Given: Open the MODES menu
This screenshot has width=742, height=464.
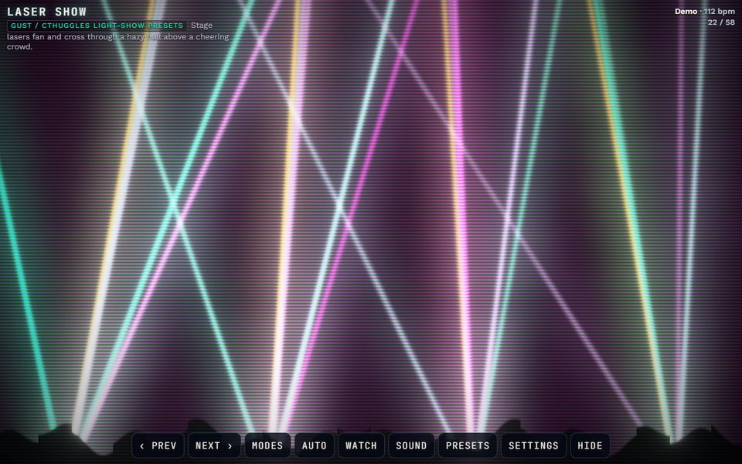Looking at the screenshot, I should coord(267,445).
